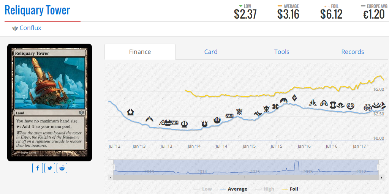Toggle the Average price series in legend
The height and width of the screenshot is (194, 389).
234,189
